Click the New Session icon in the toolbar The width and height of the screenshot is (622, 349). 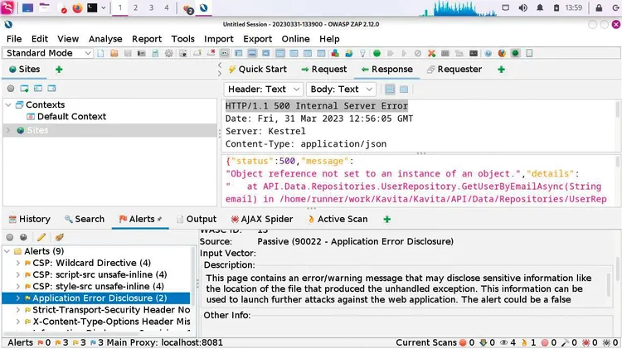(x=100, y=53)
